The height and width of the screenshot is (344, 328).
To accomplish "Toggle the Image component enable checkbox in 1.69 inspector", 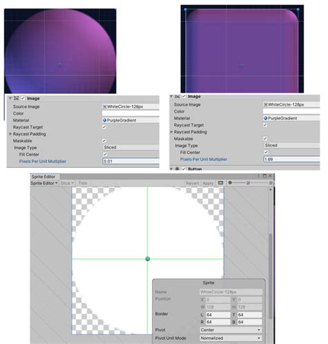I will (x=184, y=97).
